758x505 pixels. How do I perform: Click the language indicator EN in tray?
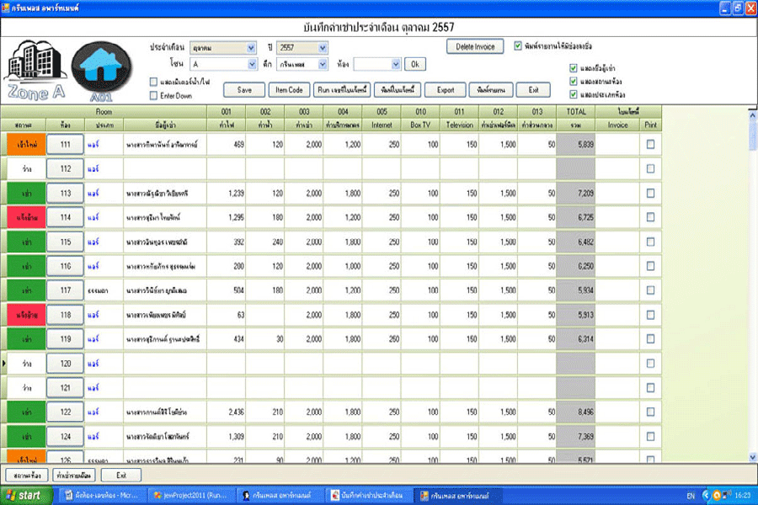coord(691,497)
